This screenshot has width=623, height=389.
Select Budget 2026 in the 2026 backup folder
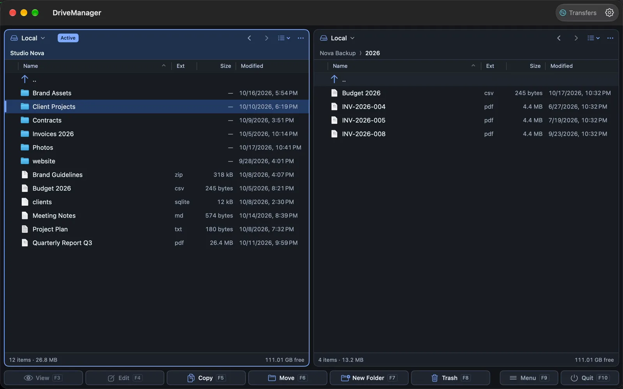466,93
